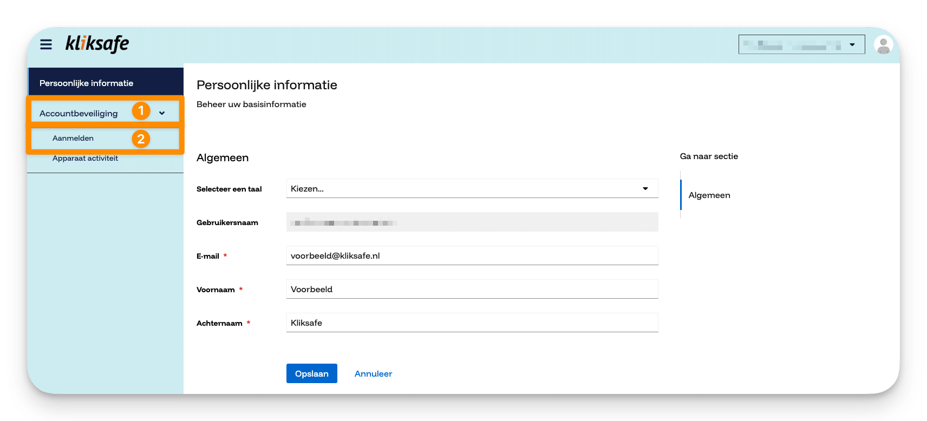This screenshot has height=421, width=927.
Task: Click into the Voornaam field
Action: 472,290
